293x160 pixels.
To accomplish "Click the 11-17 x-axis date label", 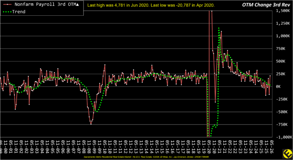I will tap(183, 147).
